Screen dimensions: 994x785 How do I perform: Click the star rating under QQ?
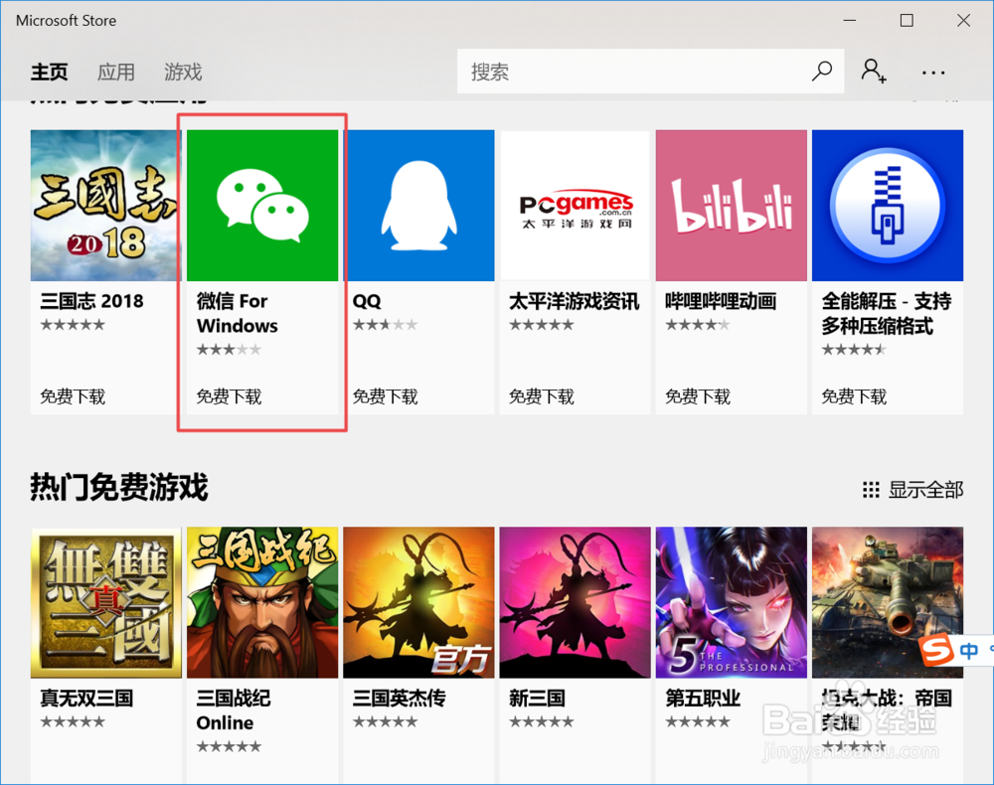(x=386, y=325)
